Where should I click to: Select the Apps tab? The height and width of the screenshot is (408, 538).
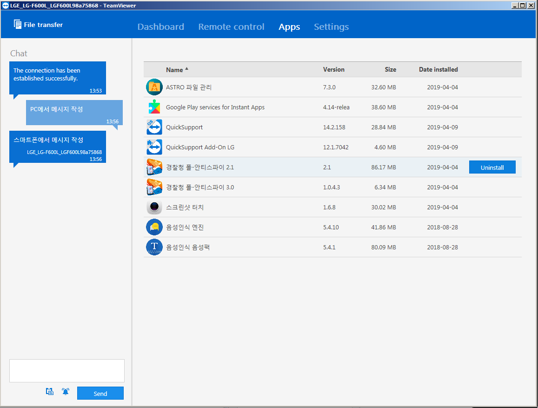click(x=289, y=27)
